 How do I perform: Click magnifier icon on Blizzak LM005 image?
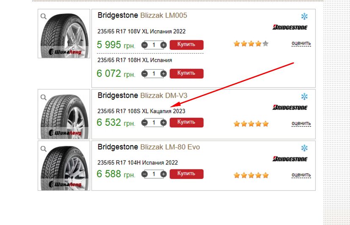44,16
